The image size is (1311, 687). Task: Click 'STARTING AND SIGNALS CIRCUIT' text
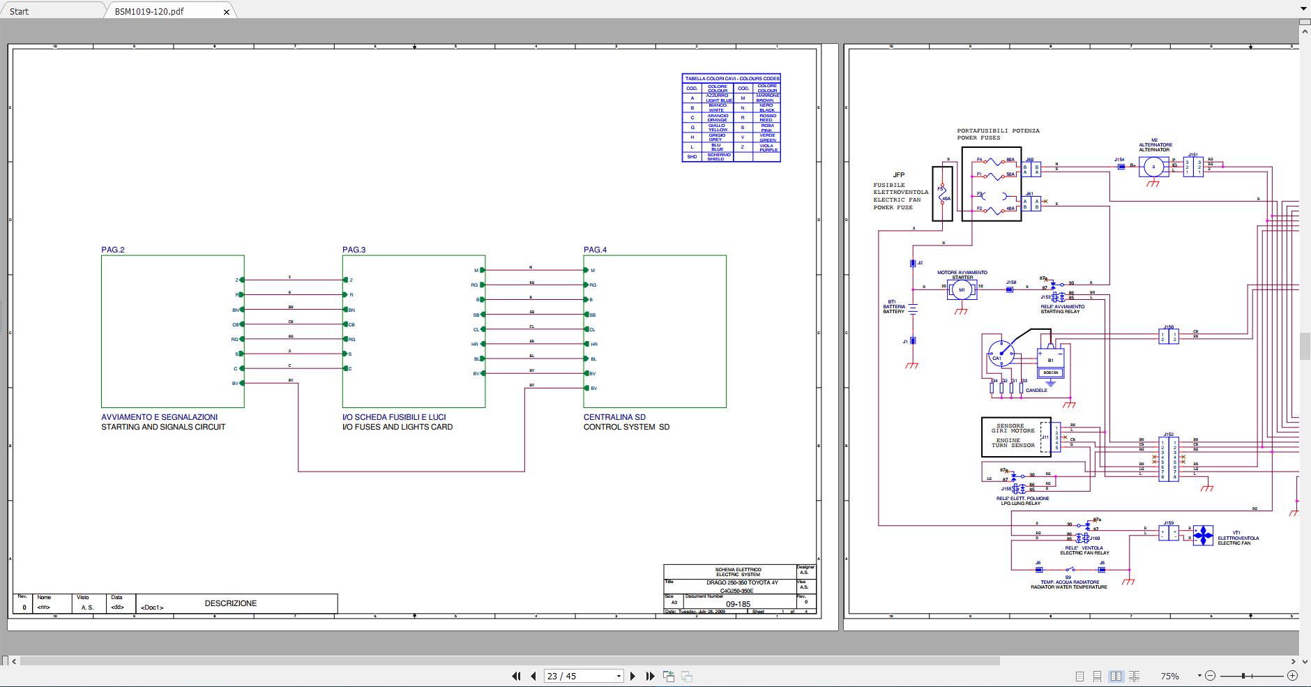163,427
